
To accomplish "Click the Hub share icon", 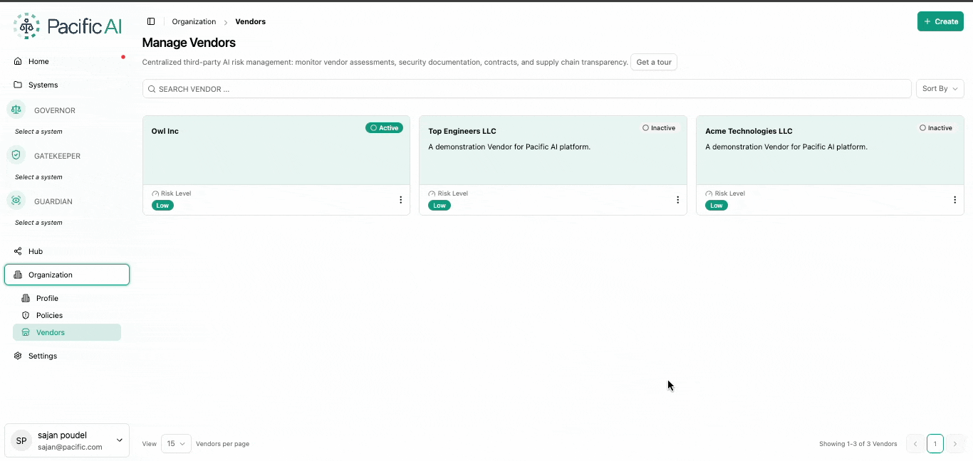I will [18, 251].
